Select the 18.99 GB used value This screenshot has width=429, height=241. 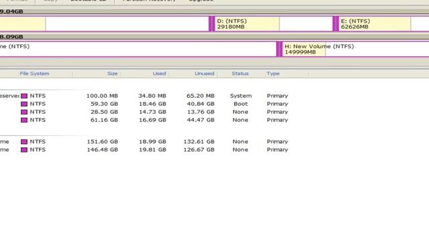(152, 141)
